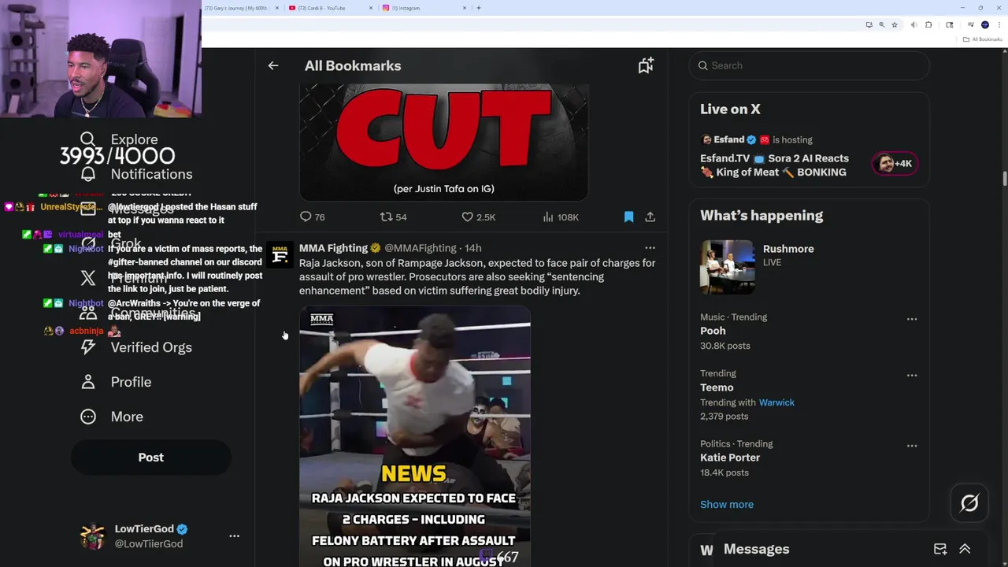The height and width of the screenshot is (567, 1008).
Task: Close the Cardi B YouTube tab
Action: (371, 8)
